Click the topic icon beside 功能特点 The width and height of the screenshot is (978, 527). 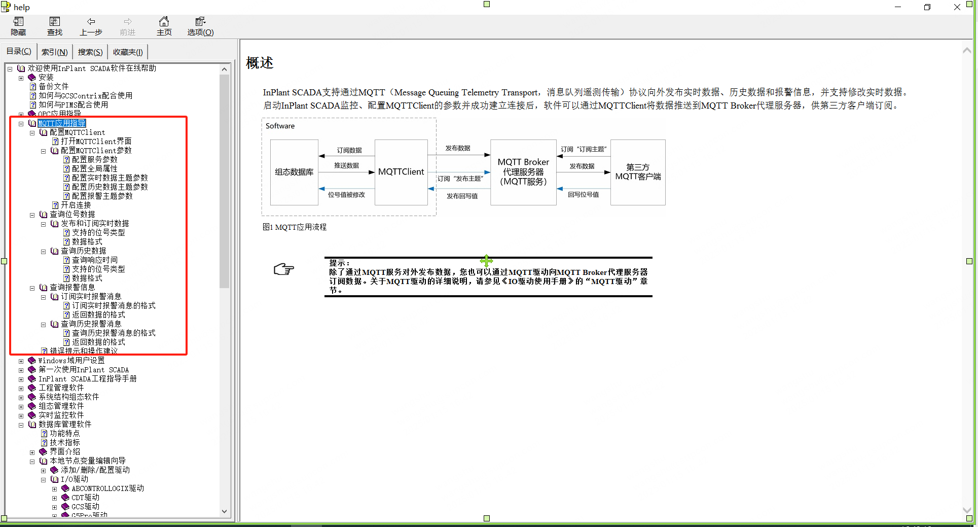click(44, 434)
